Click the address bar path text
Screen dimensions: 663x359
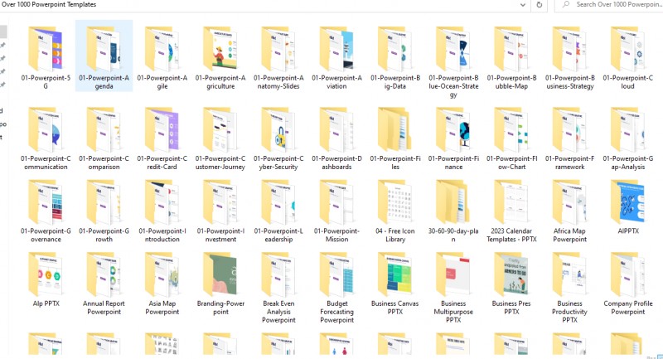pyautogui.click(x=49, y=4)
